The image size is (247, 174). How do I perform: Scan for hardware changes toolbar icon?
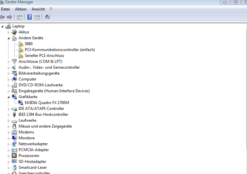click(x=47, y=17)
